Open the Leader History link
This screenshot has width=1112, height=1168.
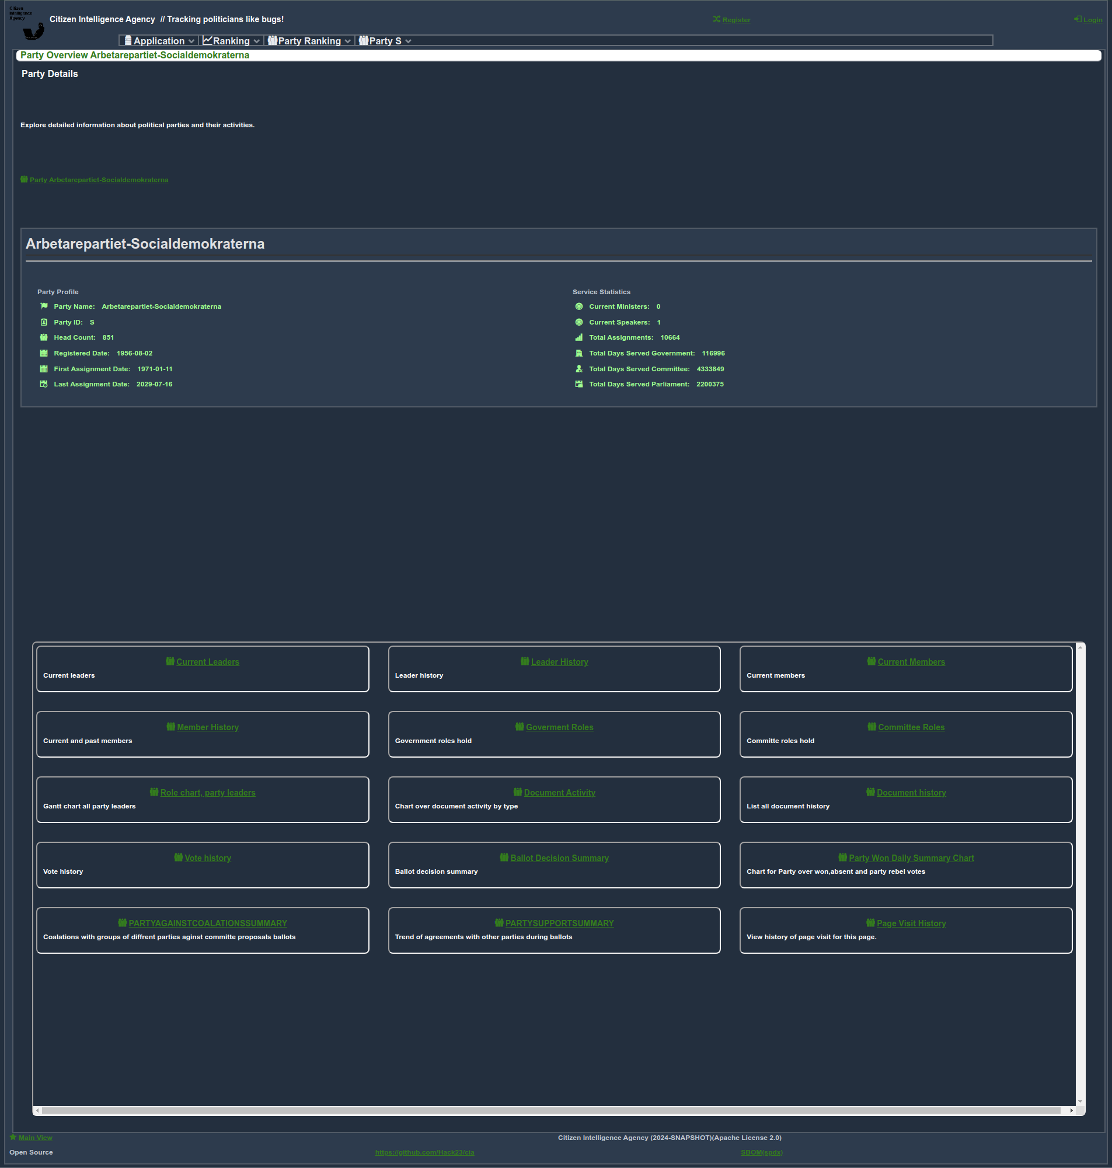pyautogui.click(x=560, y=662)
